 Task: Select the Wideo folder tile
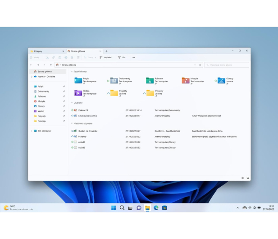click(86, 93)
